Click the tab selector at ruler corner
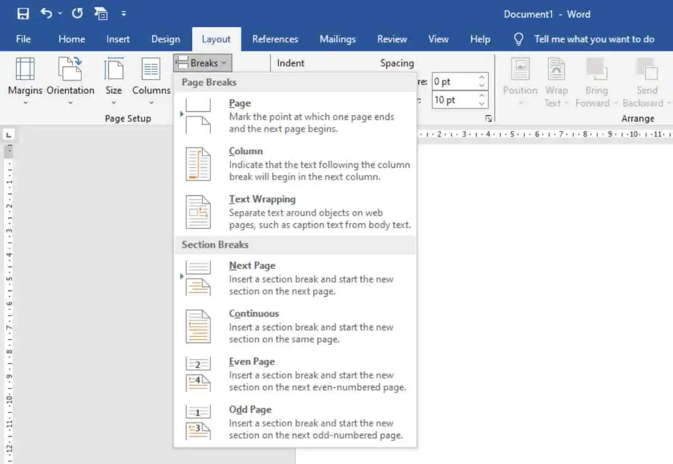This screenshot has height=464, width=673. coord(9,134)
